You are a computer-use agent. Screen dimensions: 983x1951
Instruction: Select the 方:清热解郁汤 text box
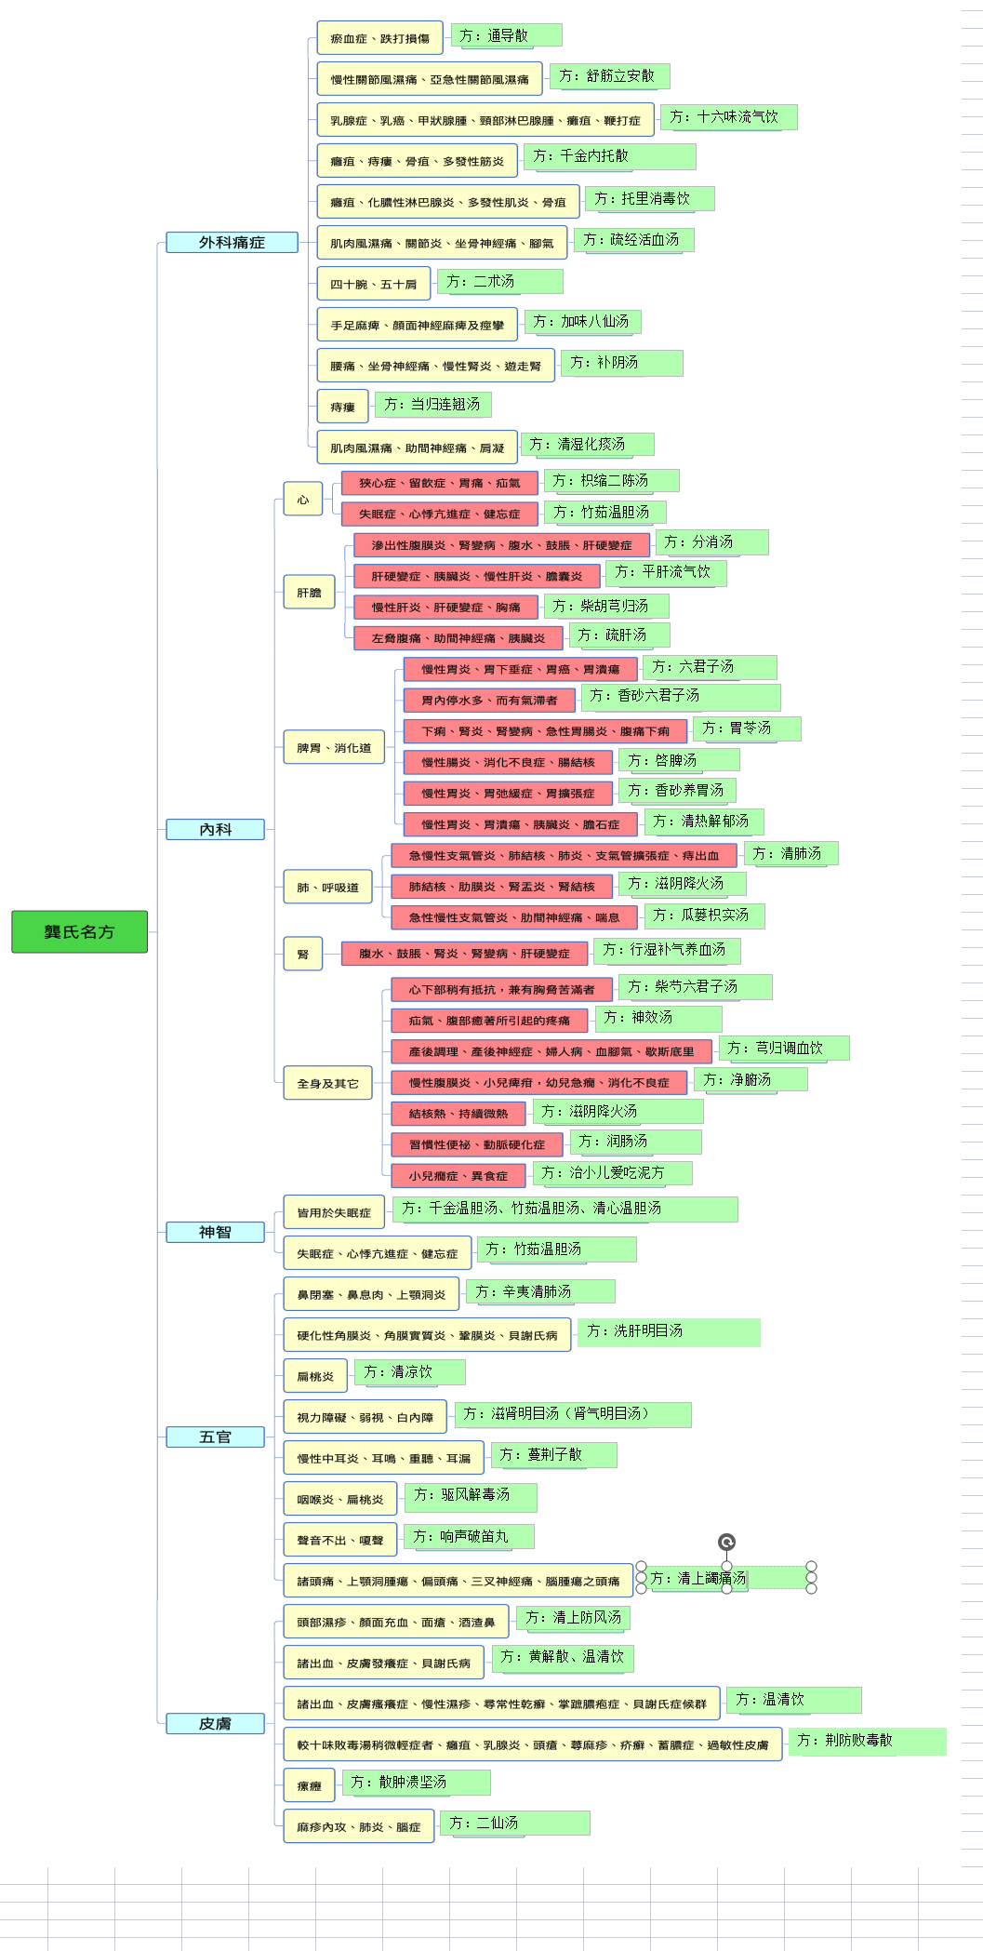(x=704, y=822)
